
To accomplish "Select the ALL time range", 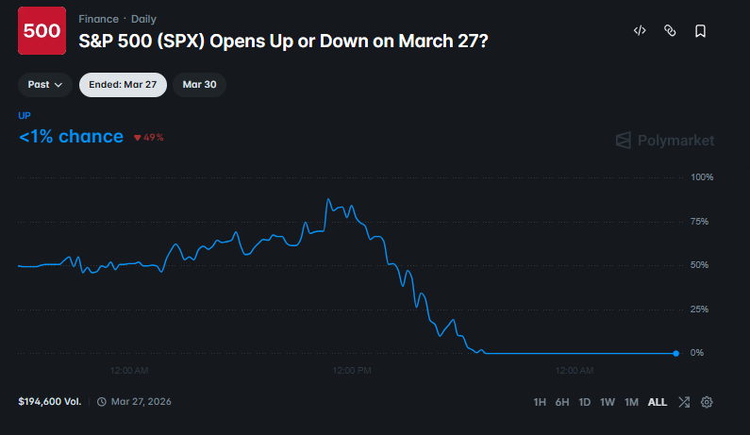I will pyautogui.click(x=658, y=402).
